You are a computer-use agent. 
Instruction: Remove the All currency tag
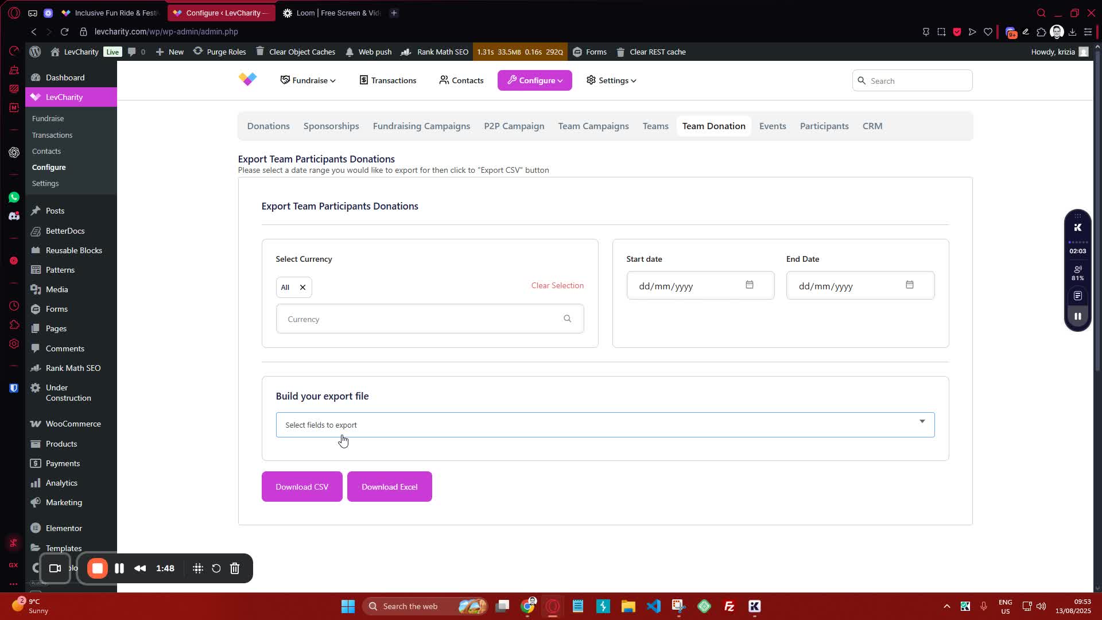(x=302, y=287)
